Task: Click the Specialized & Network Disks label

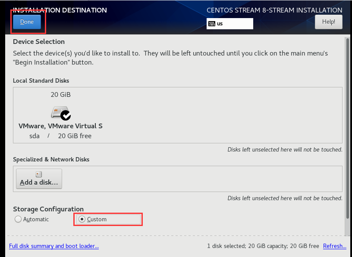Action: pos(51,159)
